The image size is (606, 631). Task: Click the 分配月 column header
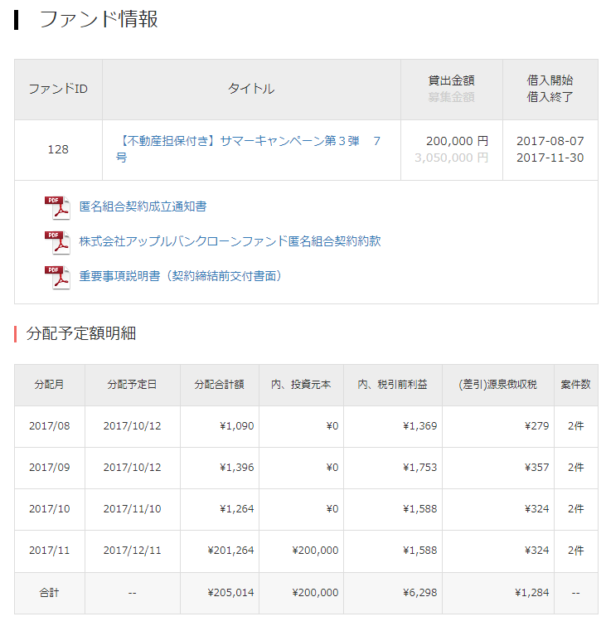point(49,385)
